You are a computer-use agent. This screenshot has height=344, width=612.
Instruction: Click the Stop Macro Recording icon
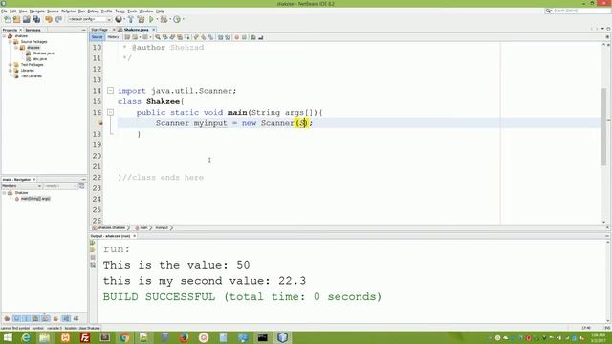(x=244, y=37)
